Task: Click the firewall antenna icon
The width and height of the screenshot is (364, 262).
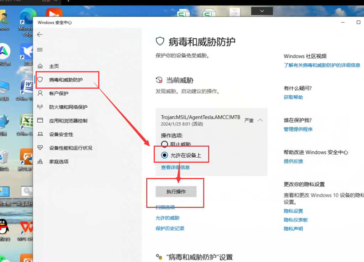Action: coord(40,107)
